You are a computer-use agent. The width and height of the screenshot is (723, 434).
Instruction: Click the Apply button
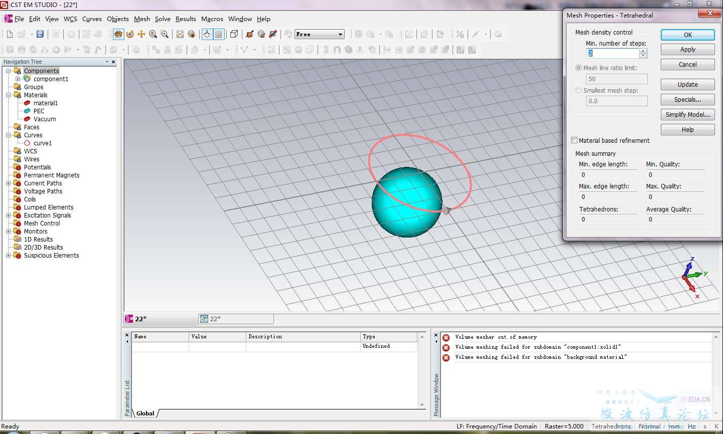tap(687, 50)
